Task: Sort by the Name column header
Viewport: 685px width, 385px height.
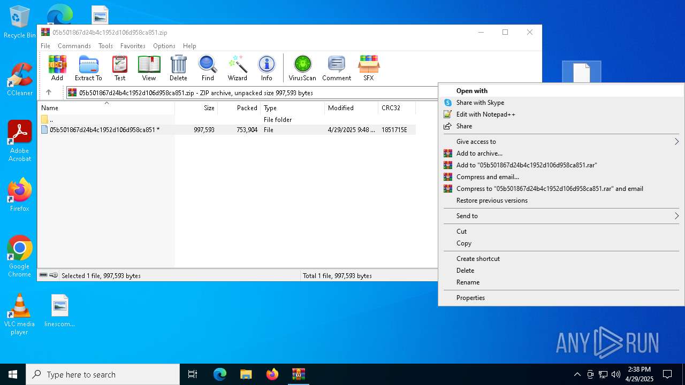Action: pyautogui.click(x=106, y=108)
